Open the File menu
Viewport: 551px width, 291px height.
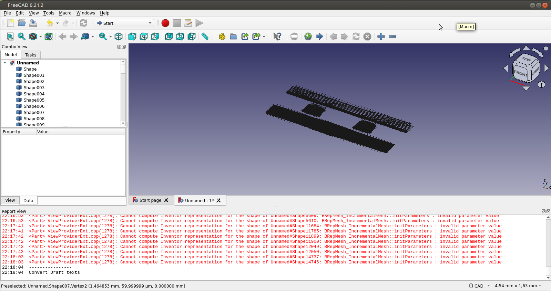[x=7, y=13]
